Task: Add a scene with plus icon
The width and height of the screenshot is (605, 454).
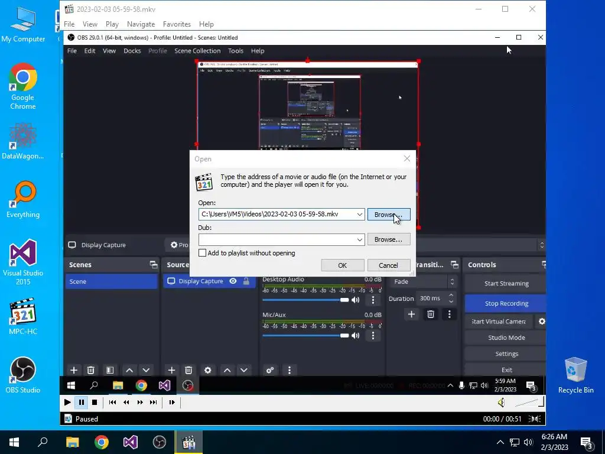Action: pos(74,370)
